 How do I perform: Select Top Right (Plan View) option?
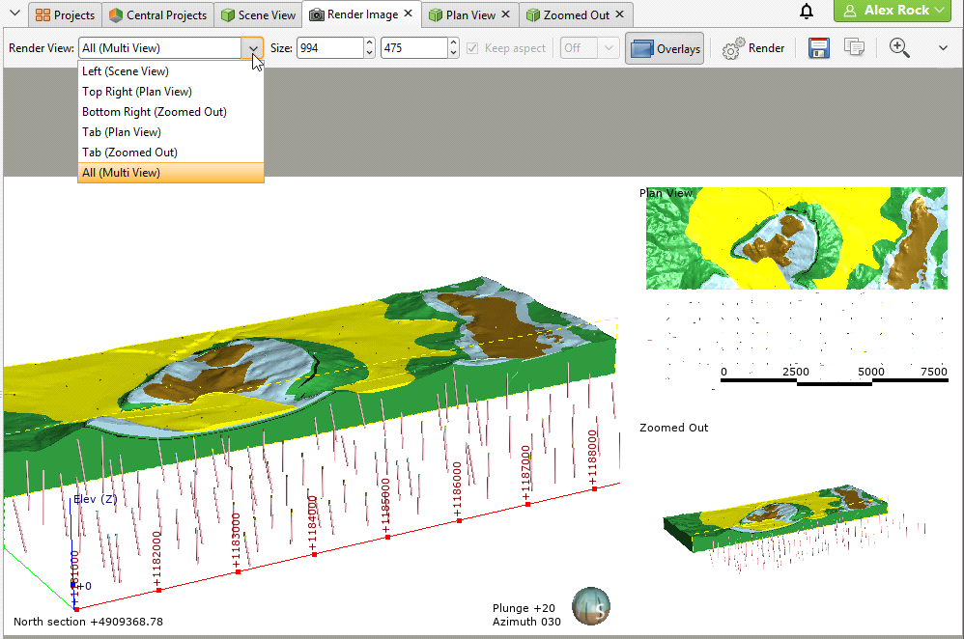tap(137, 92)
